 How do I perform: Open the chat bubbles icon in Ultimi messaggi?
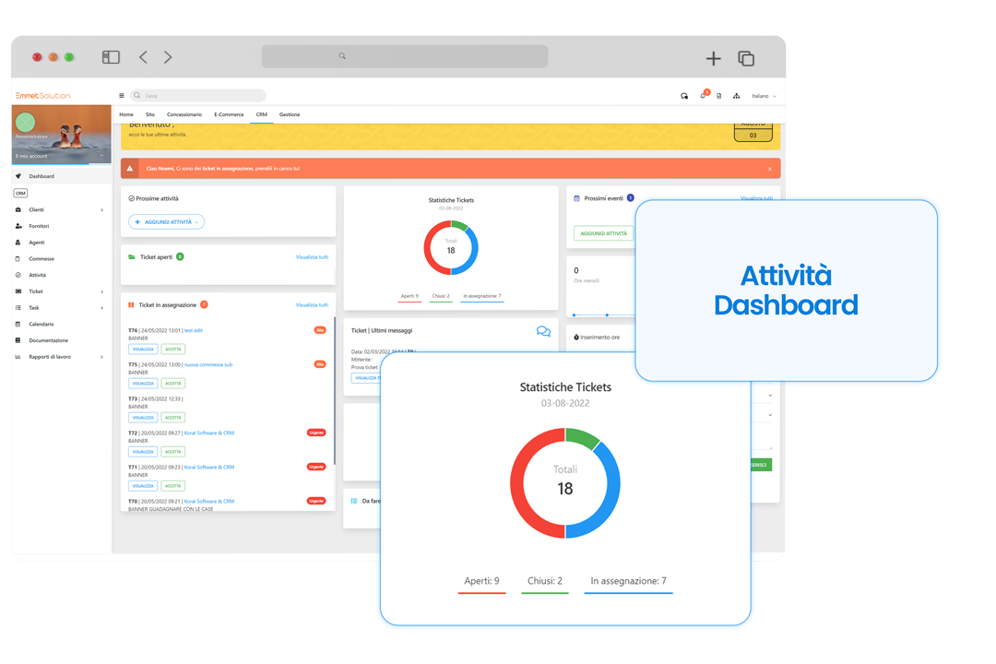543,331
